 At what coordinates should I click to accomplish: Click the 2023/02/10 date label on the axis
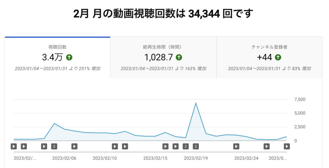(x=105, y=158)
